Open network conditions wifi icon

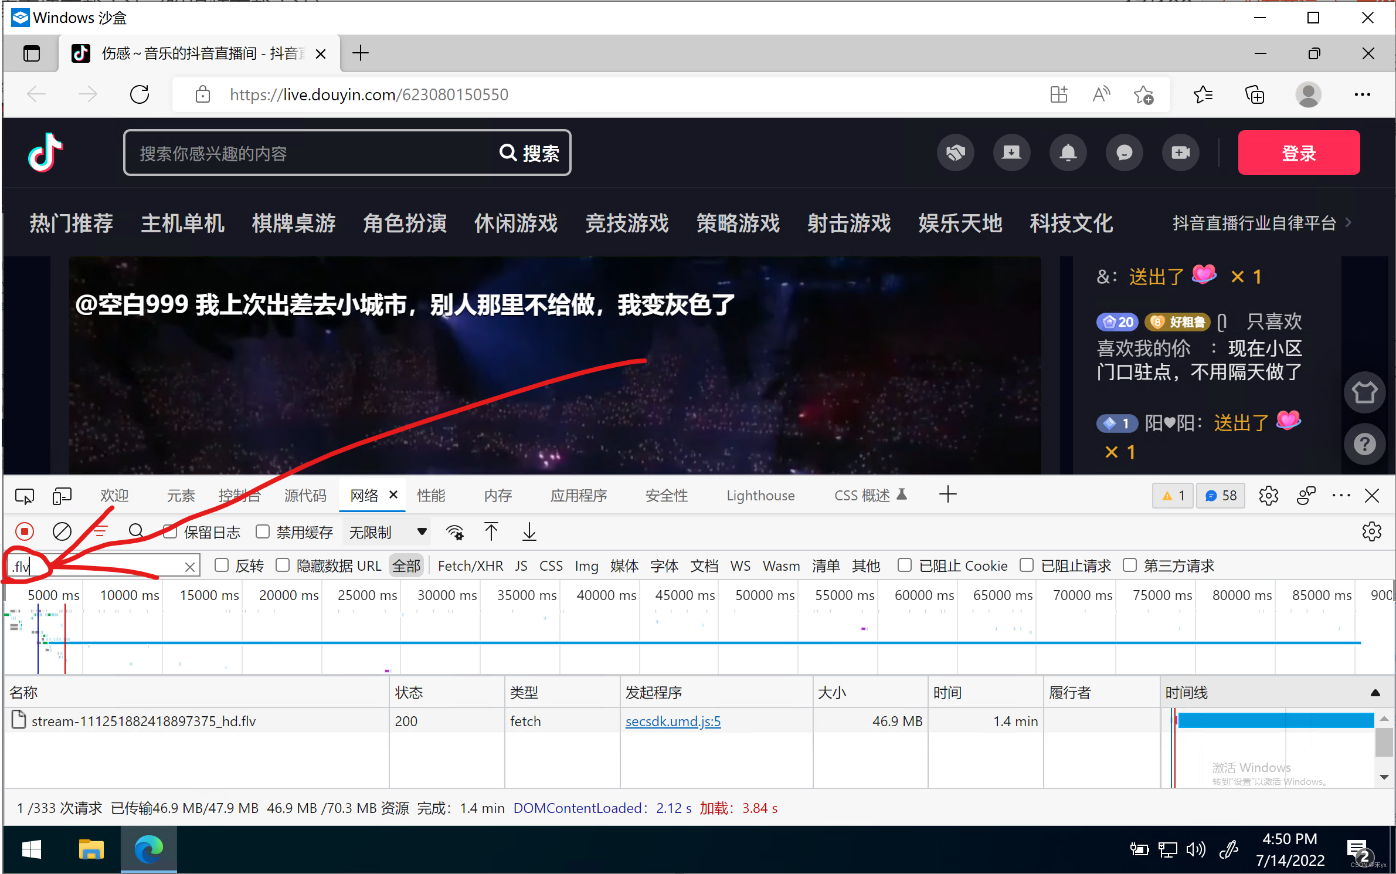pos(454,531)
